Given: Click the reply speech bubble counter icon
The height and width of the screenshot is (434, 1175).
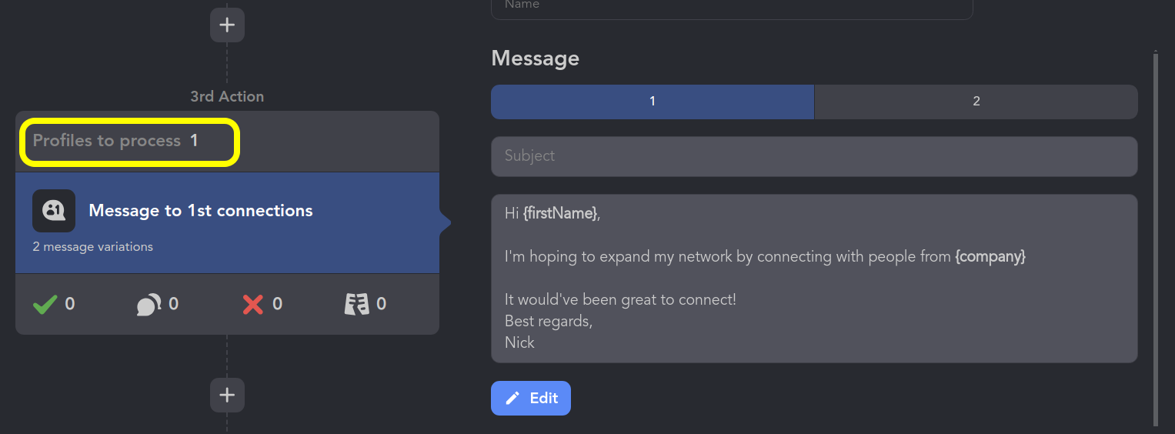Looking at the screenshot, I should (149, 305).
